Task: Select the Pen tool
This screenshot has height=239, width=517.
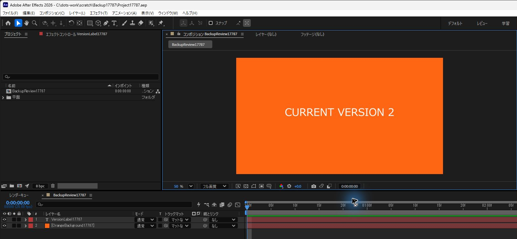Action: click(106, 23)
